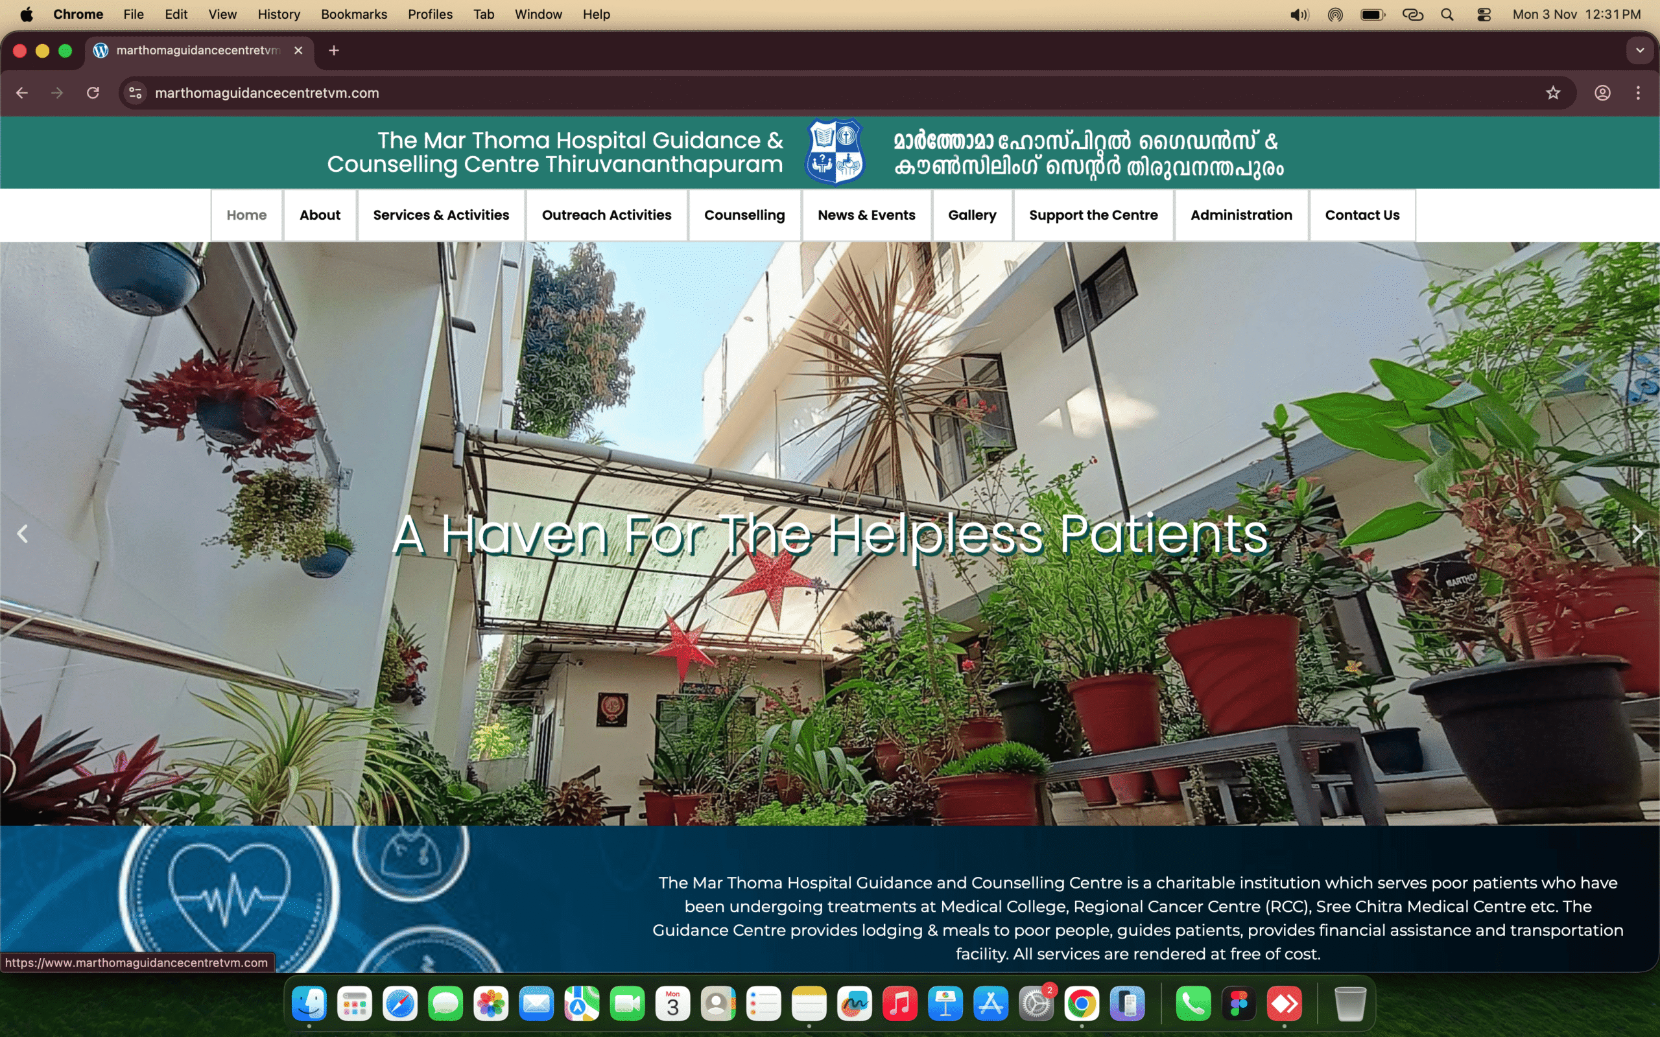
Task: Expand the tab search dropdown arrow
Action: [1639, 50]
